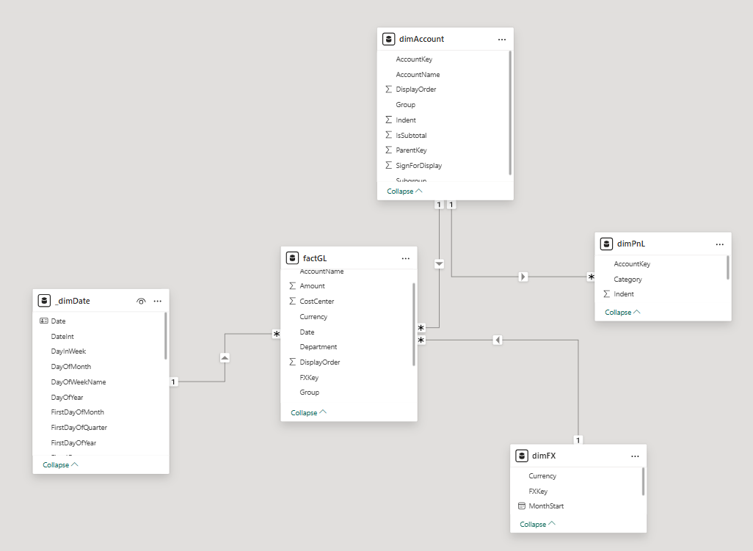Click the factGL table database icon
The width and height of the screenshot is (753, 551).
coord(292,258)
